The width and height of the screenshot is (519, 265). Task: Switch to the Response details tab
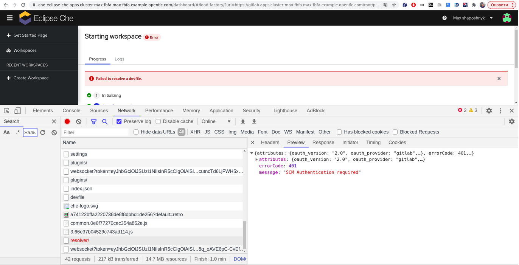click(x=323, y=143)
